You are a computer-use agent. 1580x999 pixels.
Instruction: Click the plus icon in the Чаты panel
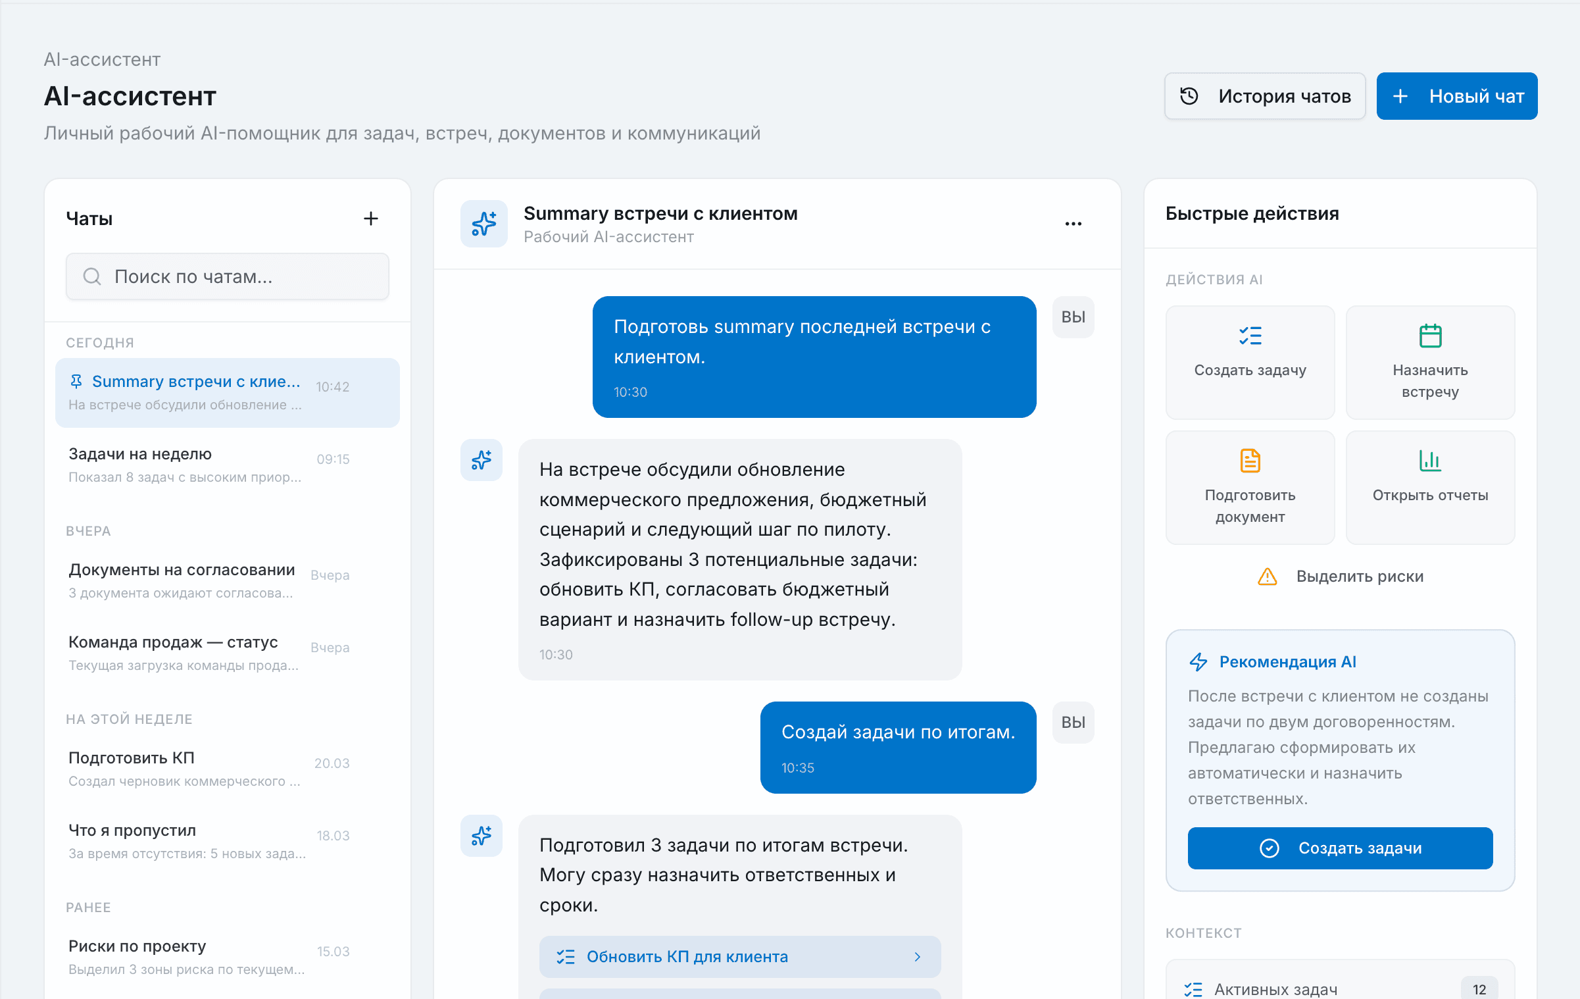pyautogui.click(x=371, y=218)
